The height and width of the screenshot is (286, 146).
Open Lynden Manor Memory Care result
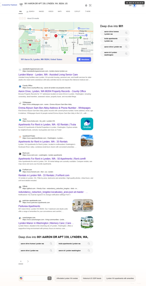(x=46, y=223)
